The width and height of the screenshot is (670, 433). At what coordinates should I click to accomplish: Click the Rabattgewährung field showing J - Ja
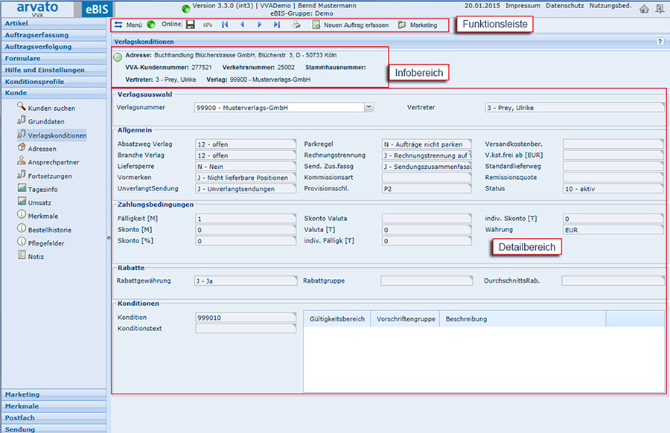coord(245,281)
